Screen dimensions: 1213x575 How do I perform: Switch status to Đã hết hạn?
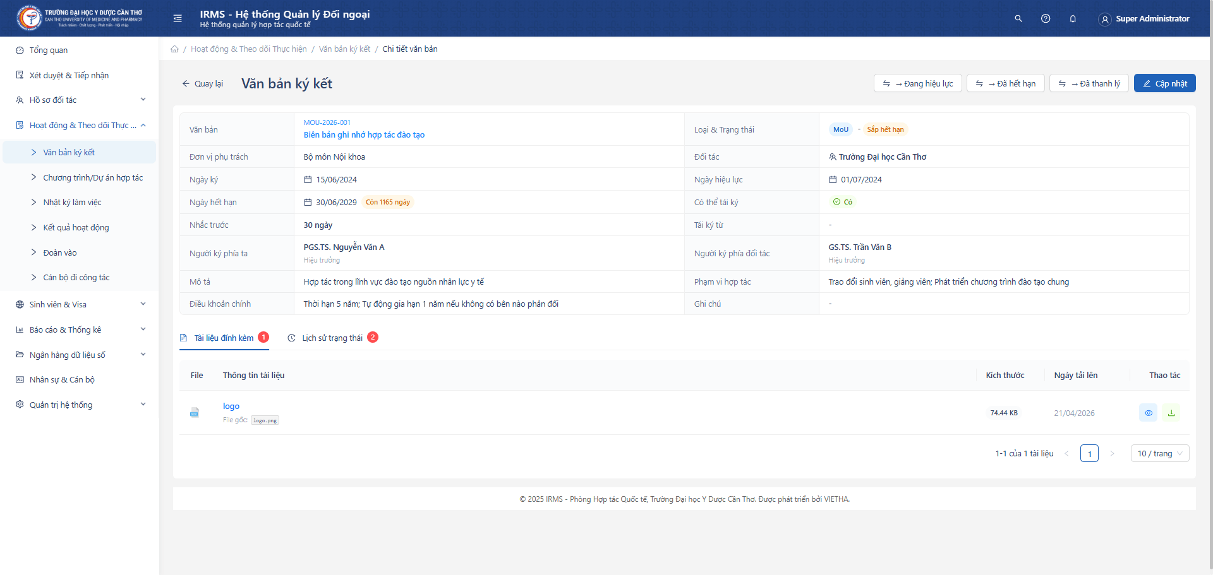[1005, 83]
